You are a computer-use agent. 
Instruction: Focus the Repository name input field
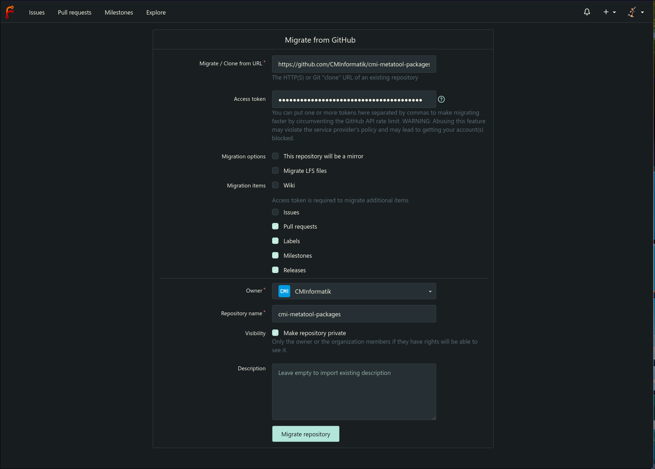point(354,314)
